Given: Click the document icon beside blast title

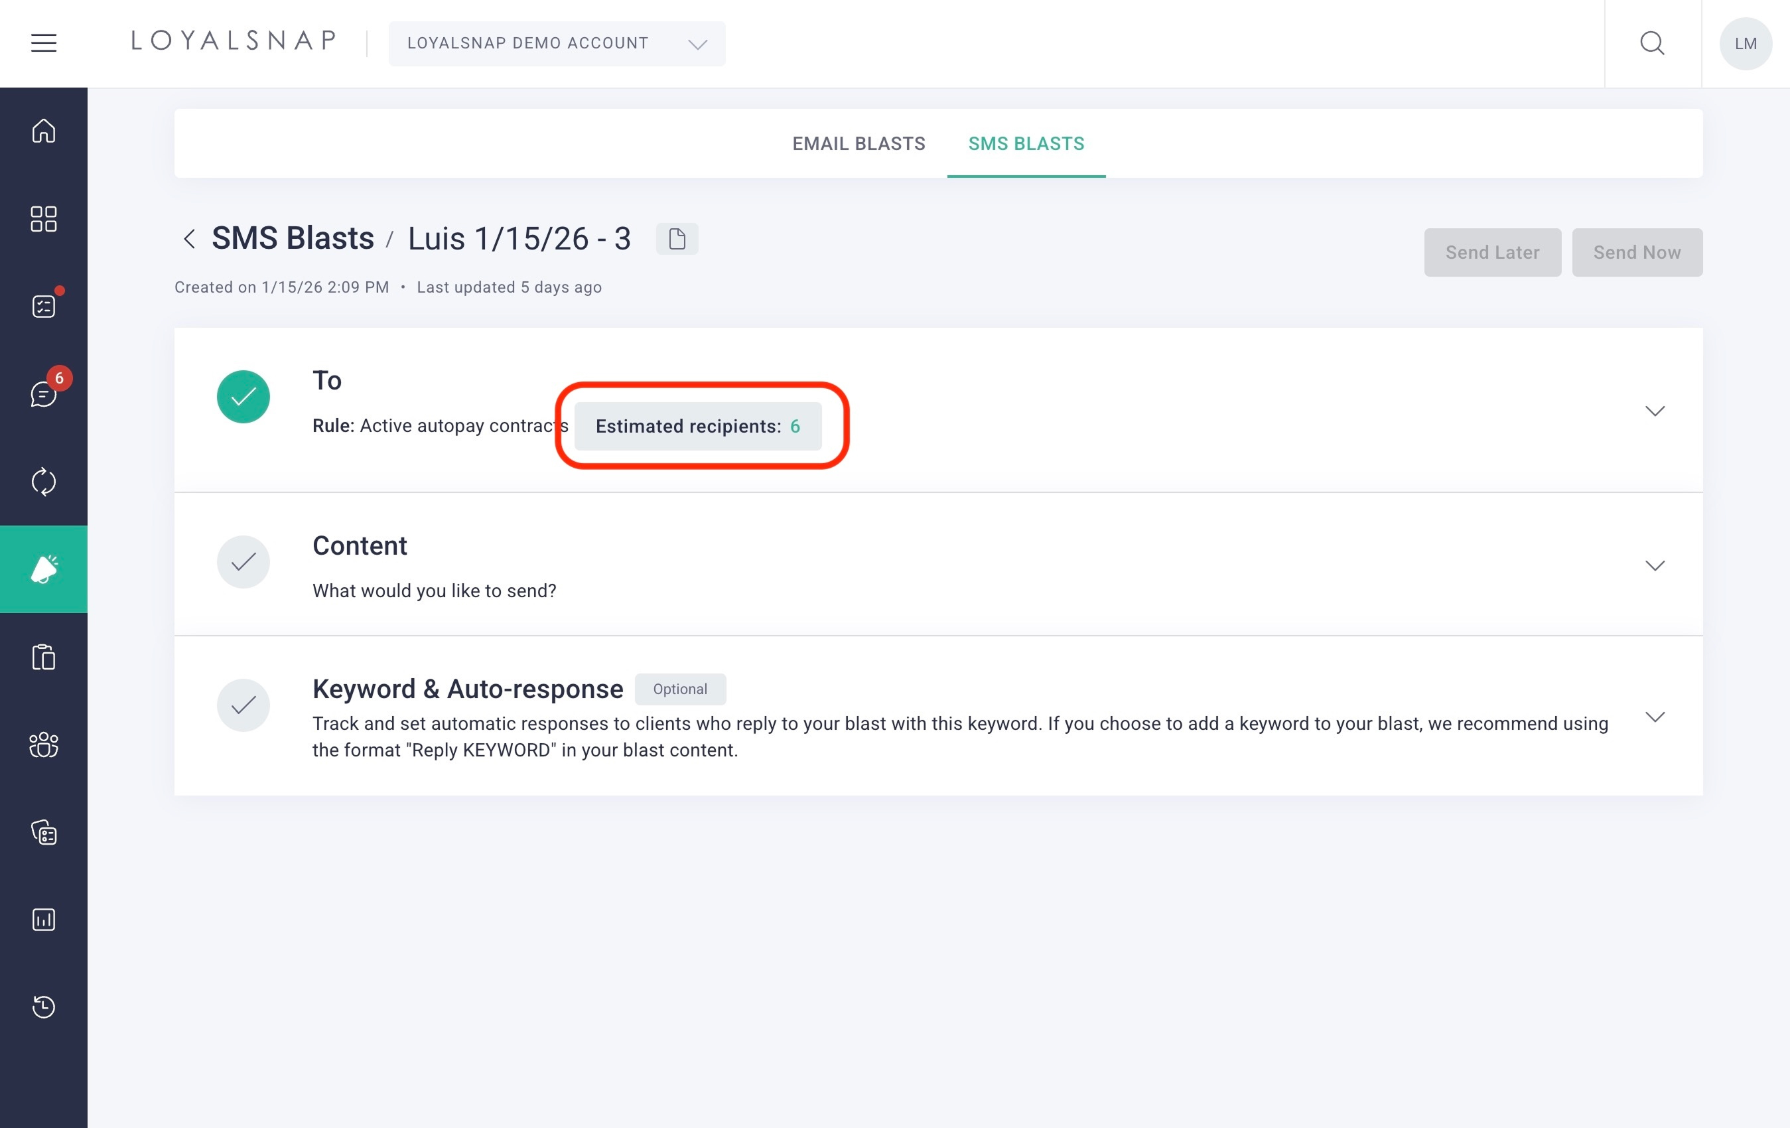Looking at the screenshot, I should 677,239.
